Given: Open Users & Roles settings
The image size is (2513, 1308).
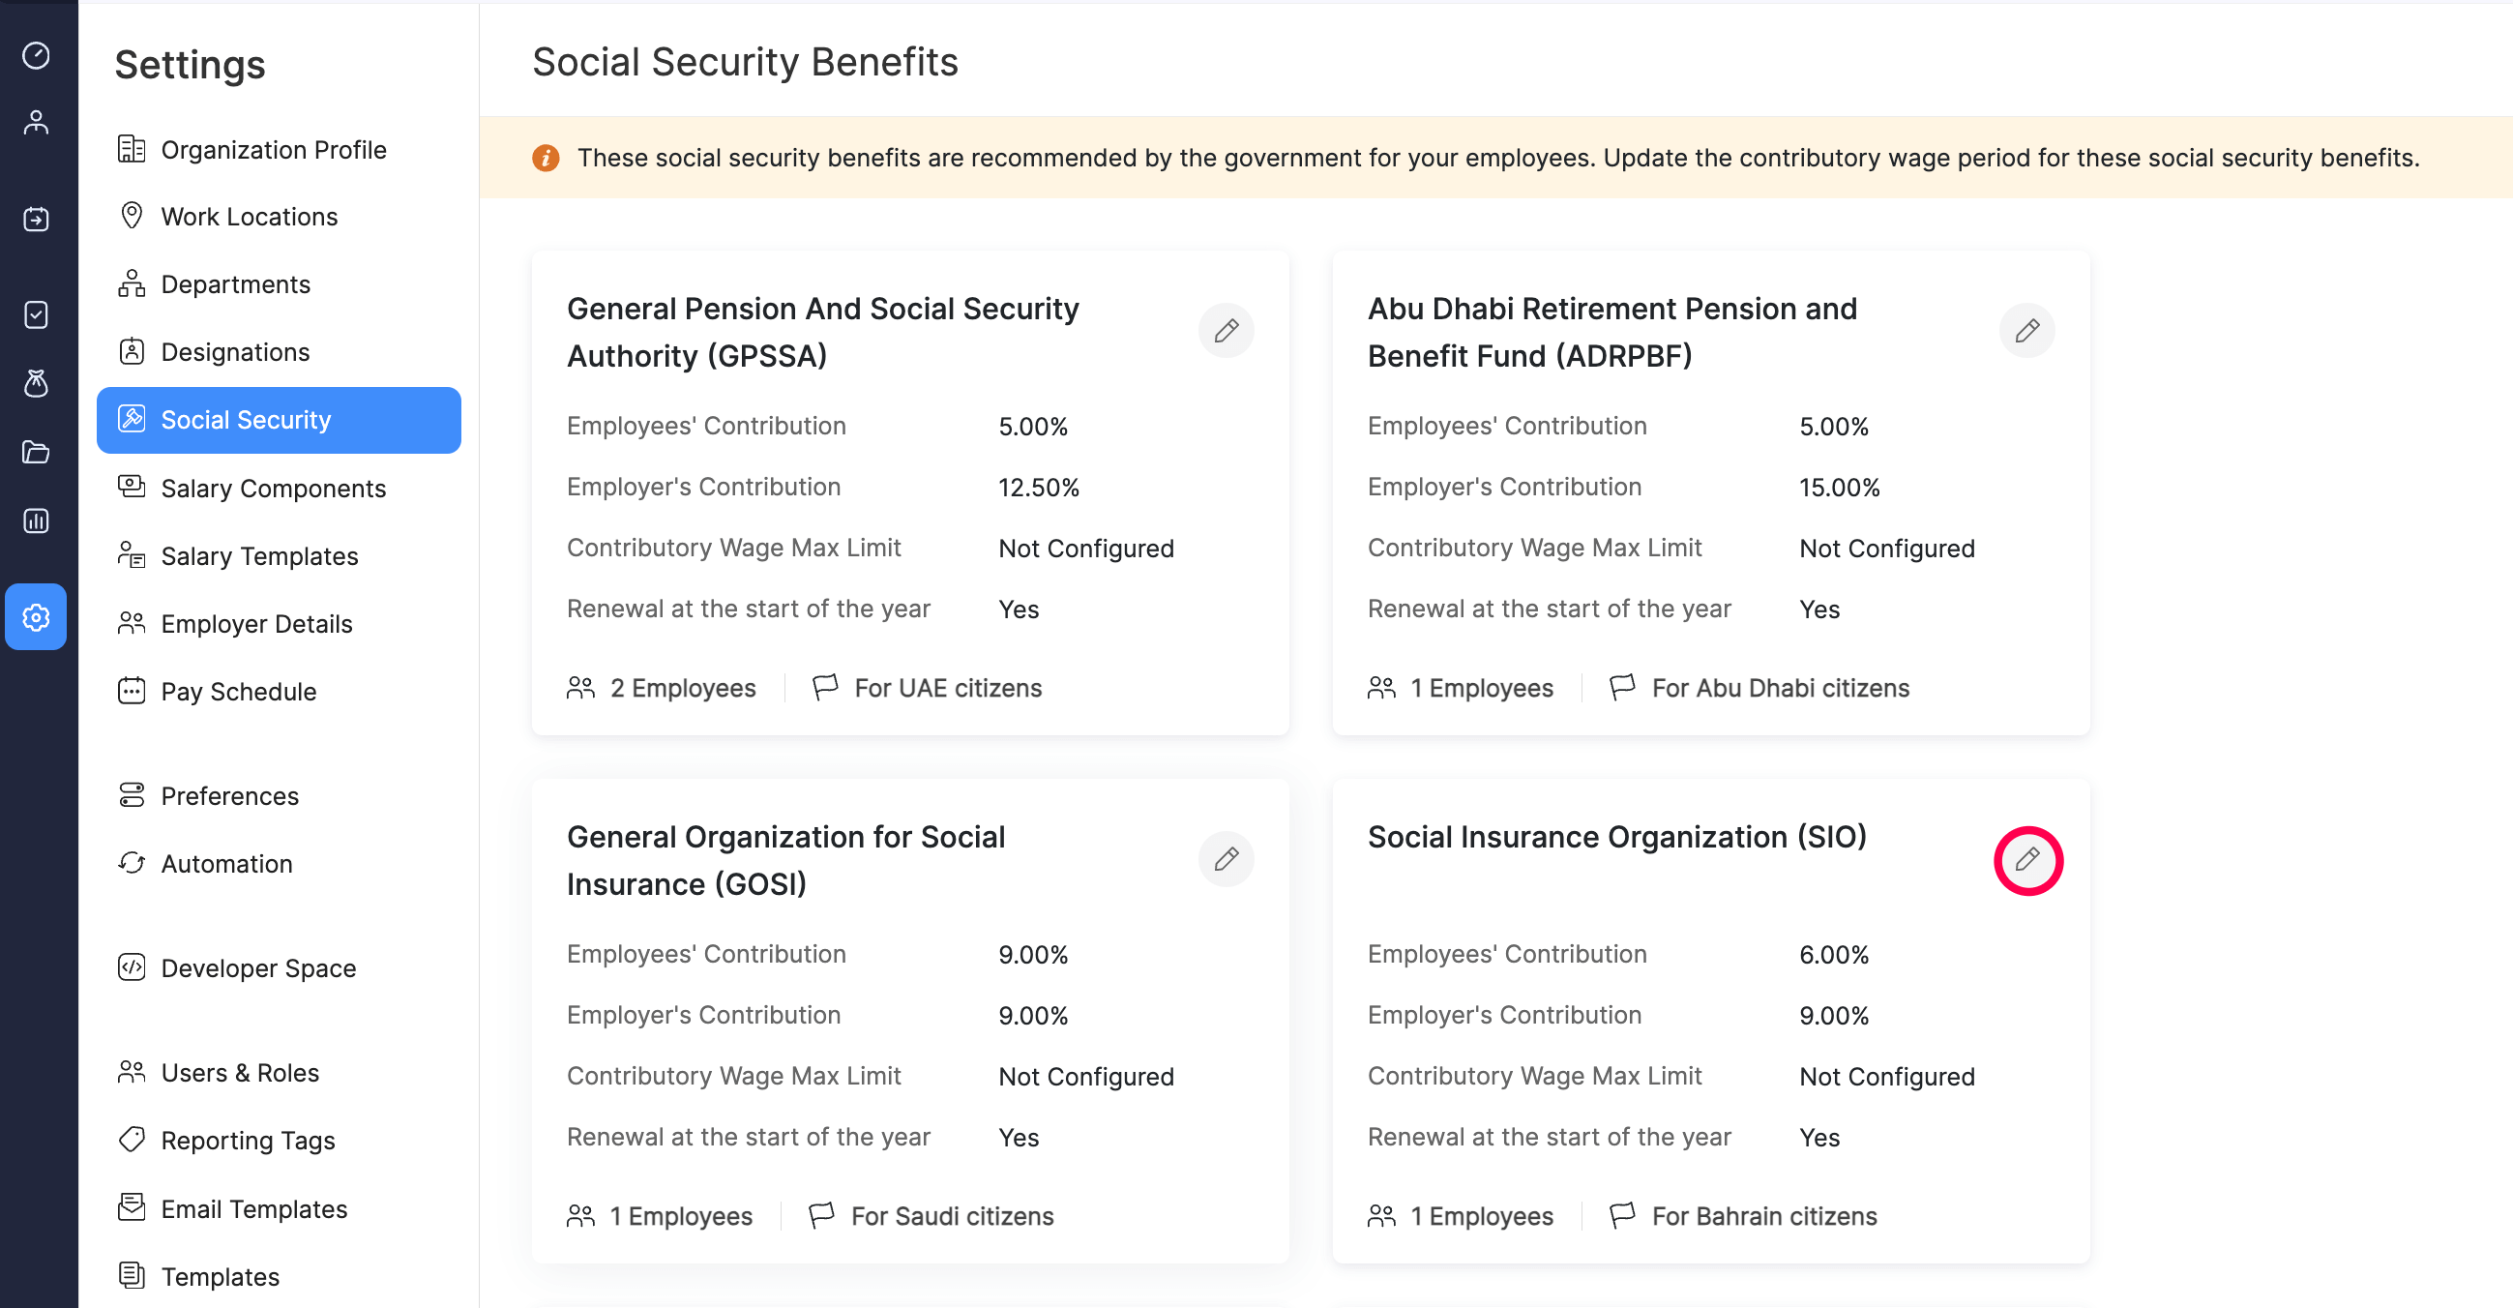Looking at the screenshot, I should pos(239,1072).
